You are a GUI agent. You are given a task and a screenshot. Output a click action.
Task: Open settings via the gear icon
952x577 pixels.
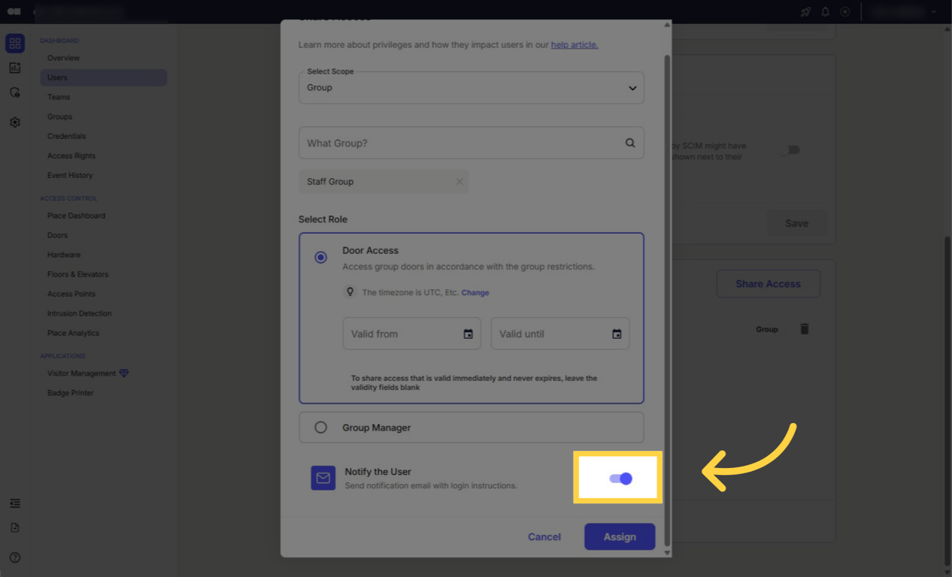click(x=15, y=122)
